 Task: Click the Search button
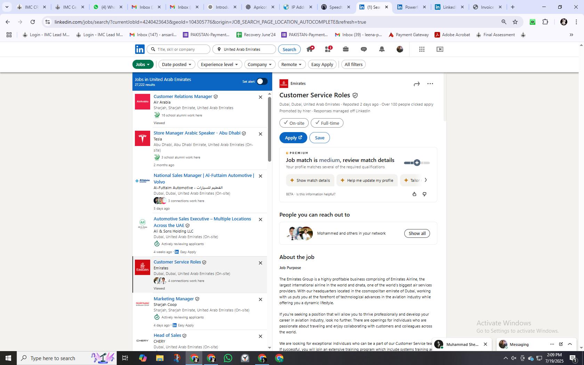pos(289,49)
